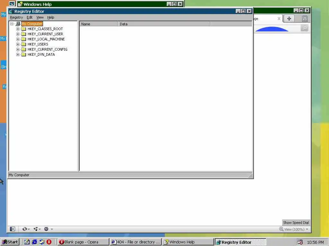Collapse the My Computer tree node
The height and width of the screenshot is (246, 329).
pyautogui.click(x=12, y=24)
